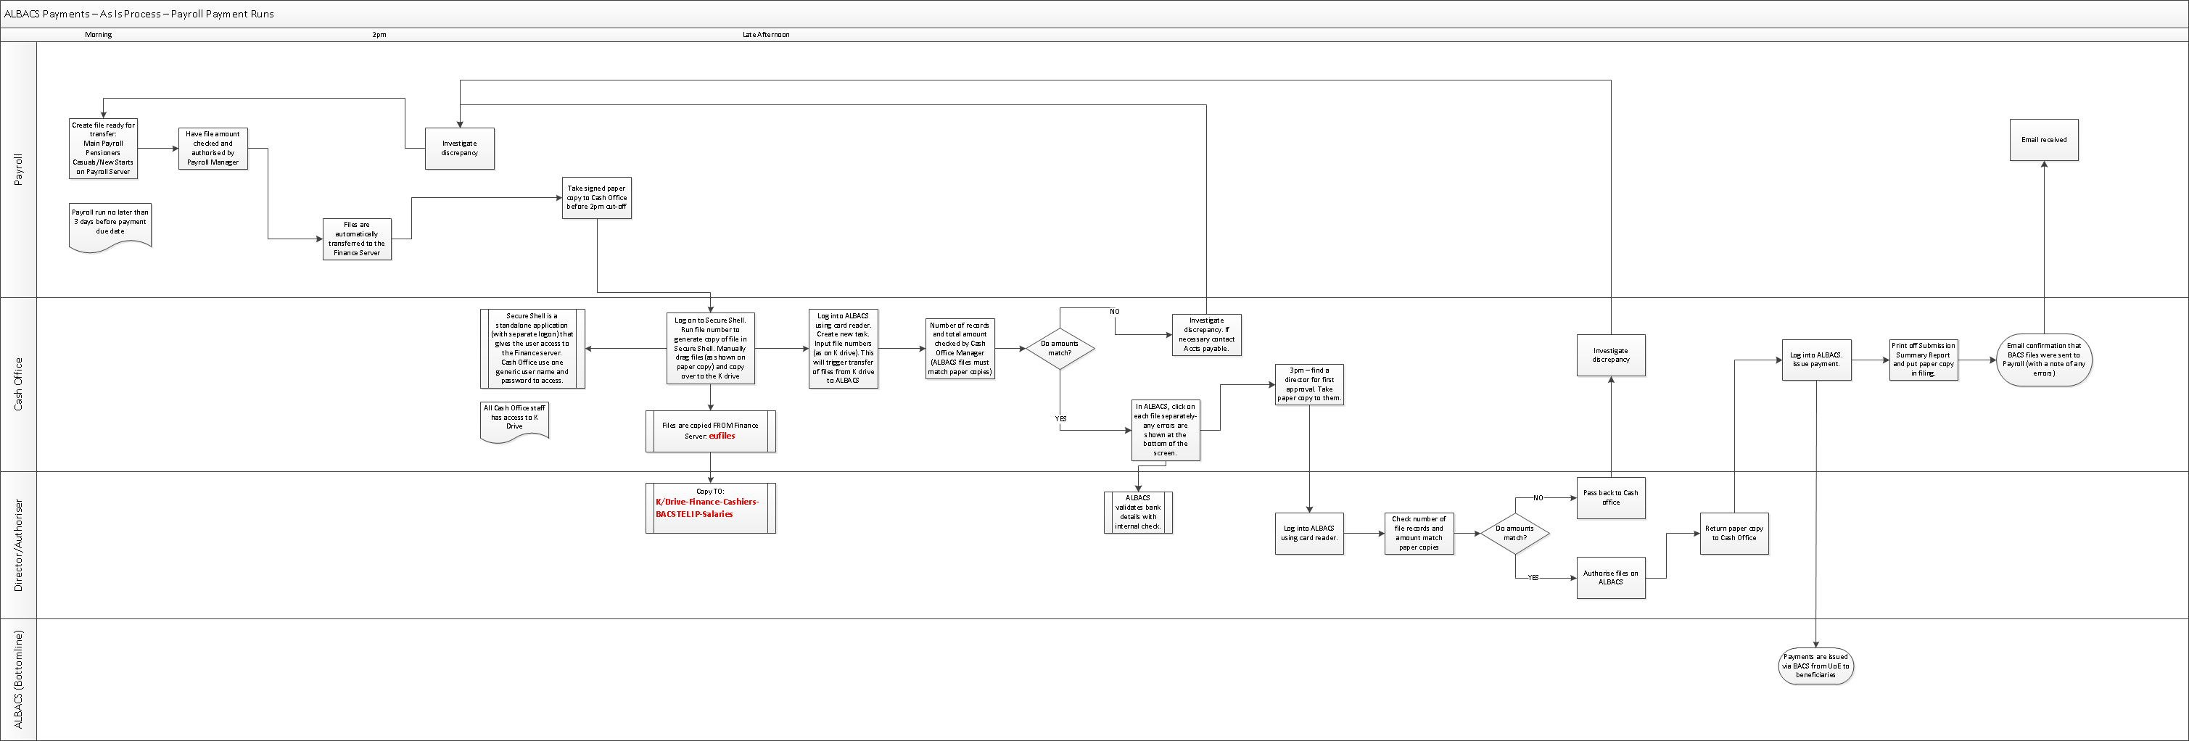Select 'Print off Submission Summary Report' box
The width and height of the screenshot is (2189, 741).
[x=1923, y=360]
